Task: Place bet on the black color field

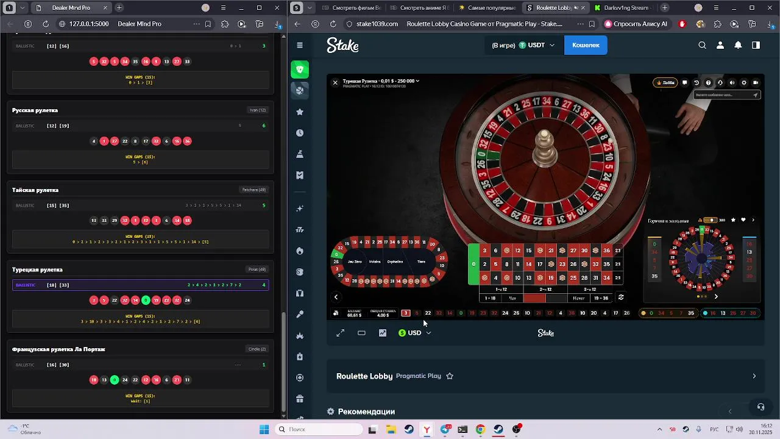Action: point(557,298)
